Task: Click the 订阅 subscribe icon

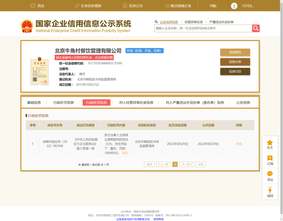Action: click(x=270, y=158)
